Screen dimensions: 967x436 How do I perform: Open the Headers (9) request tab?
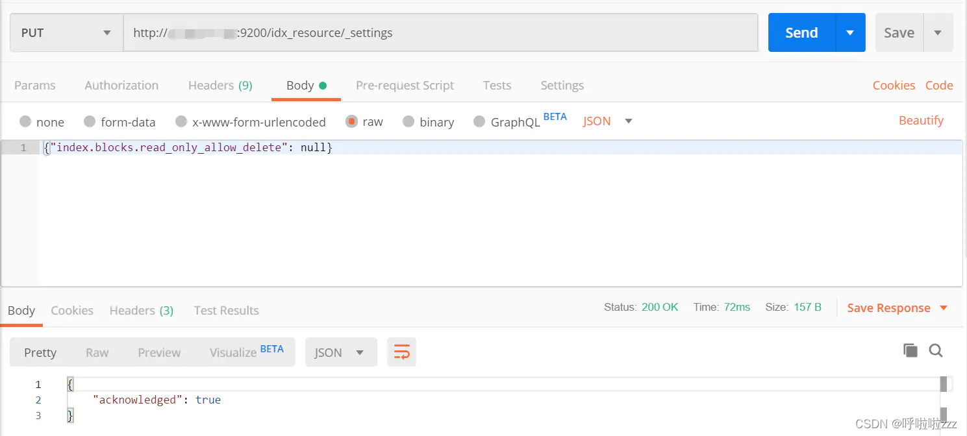(220, 85)
